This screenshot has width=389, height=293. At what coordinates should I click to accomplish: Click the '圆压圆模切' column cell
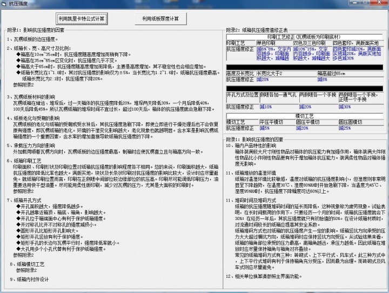[360, 122]
